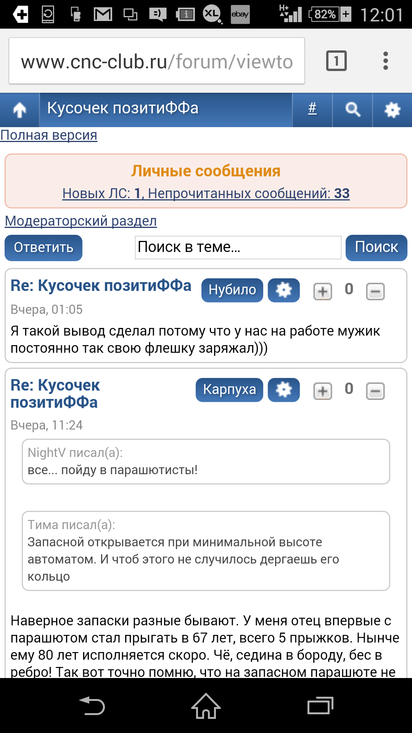The height and width of the screenshot is (733, 412).
Task: Open the browser tab switcher button
Action: click(x=336, y=61)
